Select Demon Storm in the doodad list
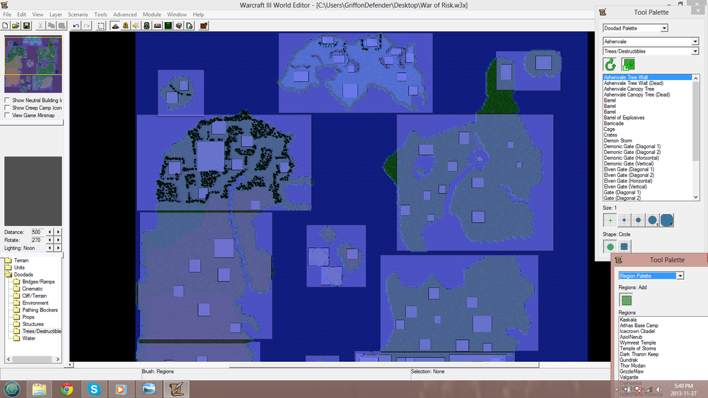The image size is (708, 398). pyautogui.click(x=618, y=141)
